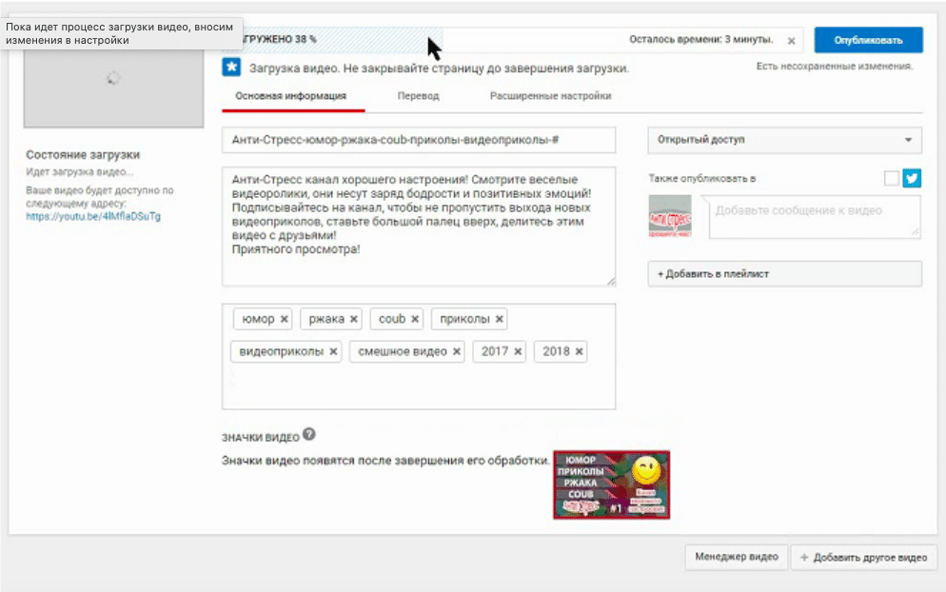Viewport: 946px width, 592px height.
Task: Enable the also-publish-to-Twitter checkbox
Action: point(891,178)
